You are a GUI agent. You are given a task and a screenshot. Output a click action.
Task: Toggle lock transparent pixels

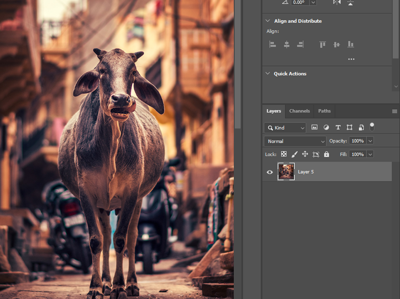pyautogui.click(x=284, y=154)
